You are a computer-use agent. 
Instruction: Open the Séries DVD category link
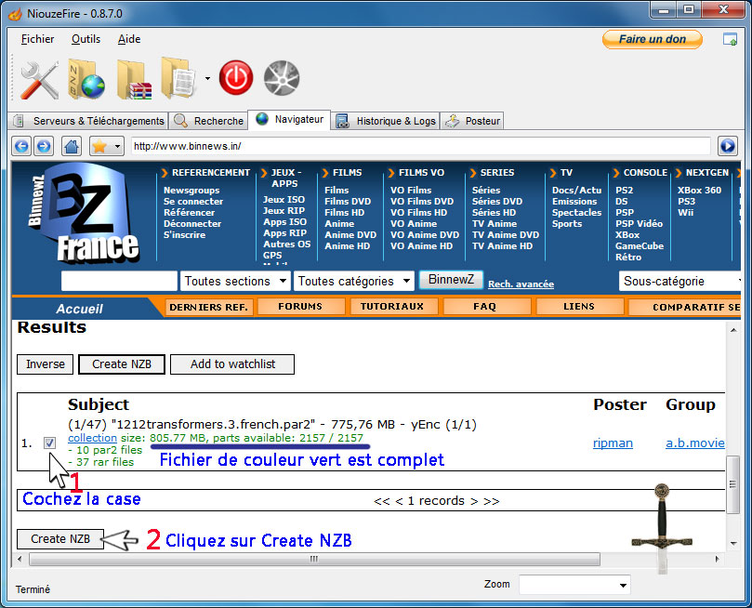[497, 202]
